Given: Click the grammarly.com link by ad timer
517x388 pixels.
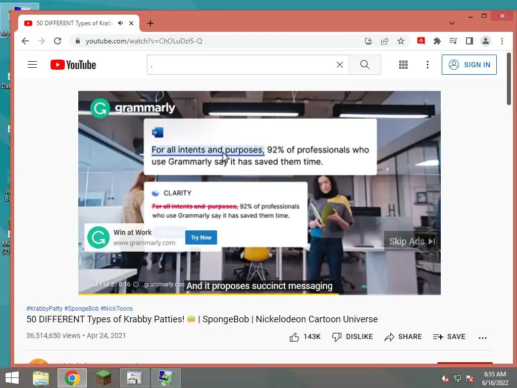Looking at the screenshot, I should pyautogui.click(x=164, y=284).
